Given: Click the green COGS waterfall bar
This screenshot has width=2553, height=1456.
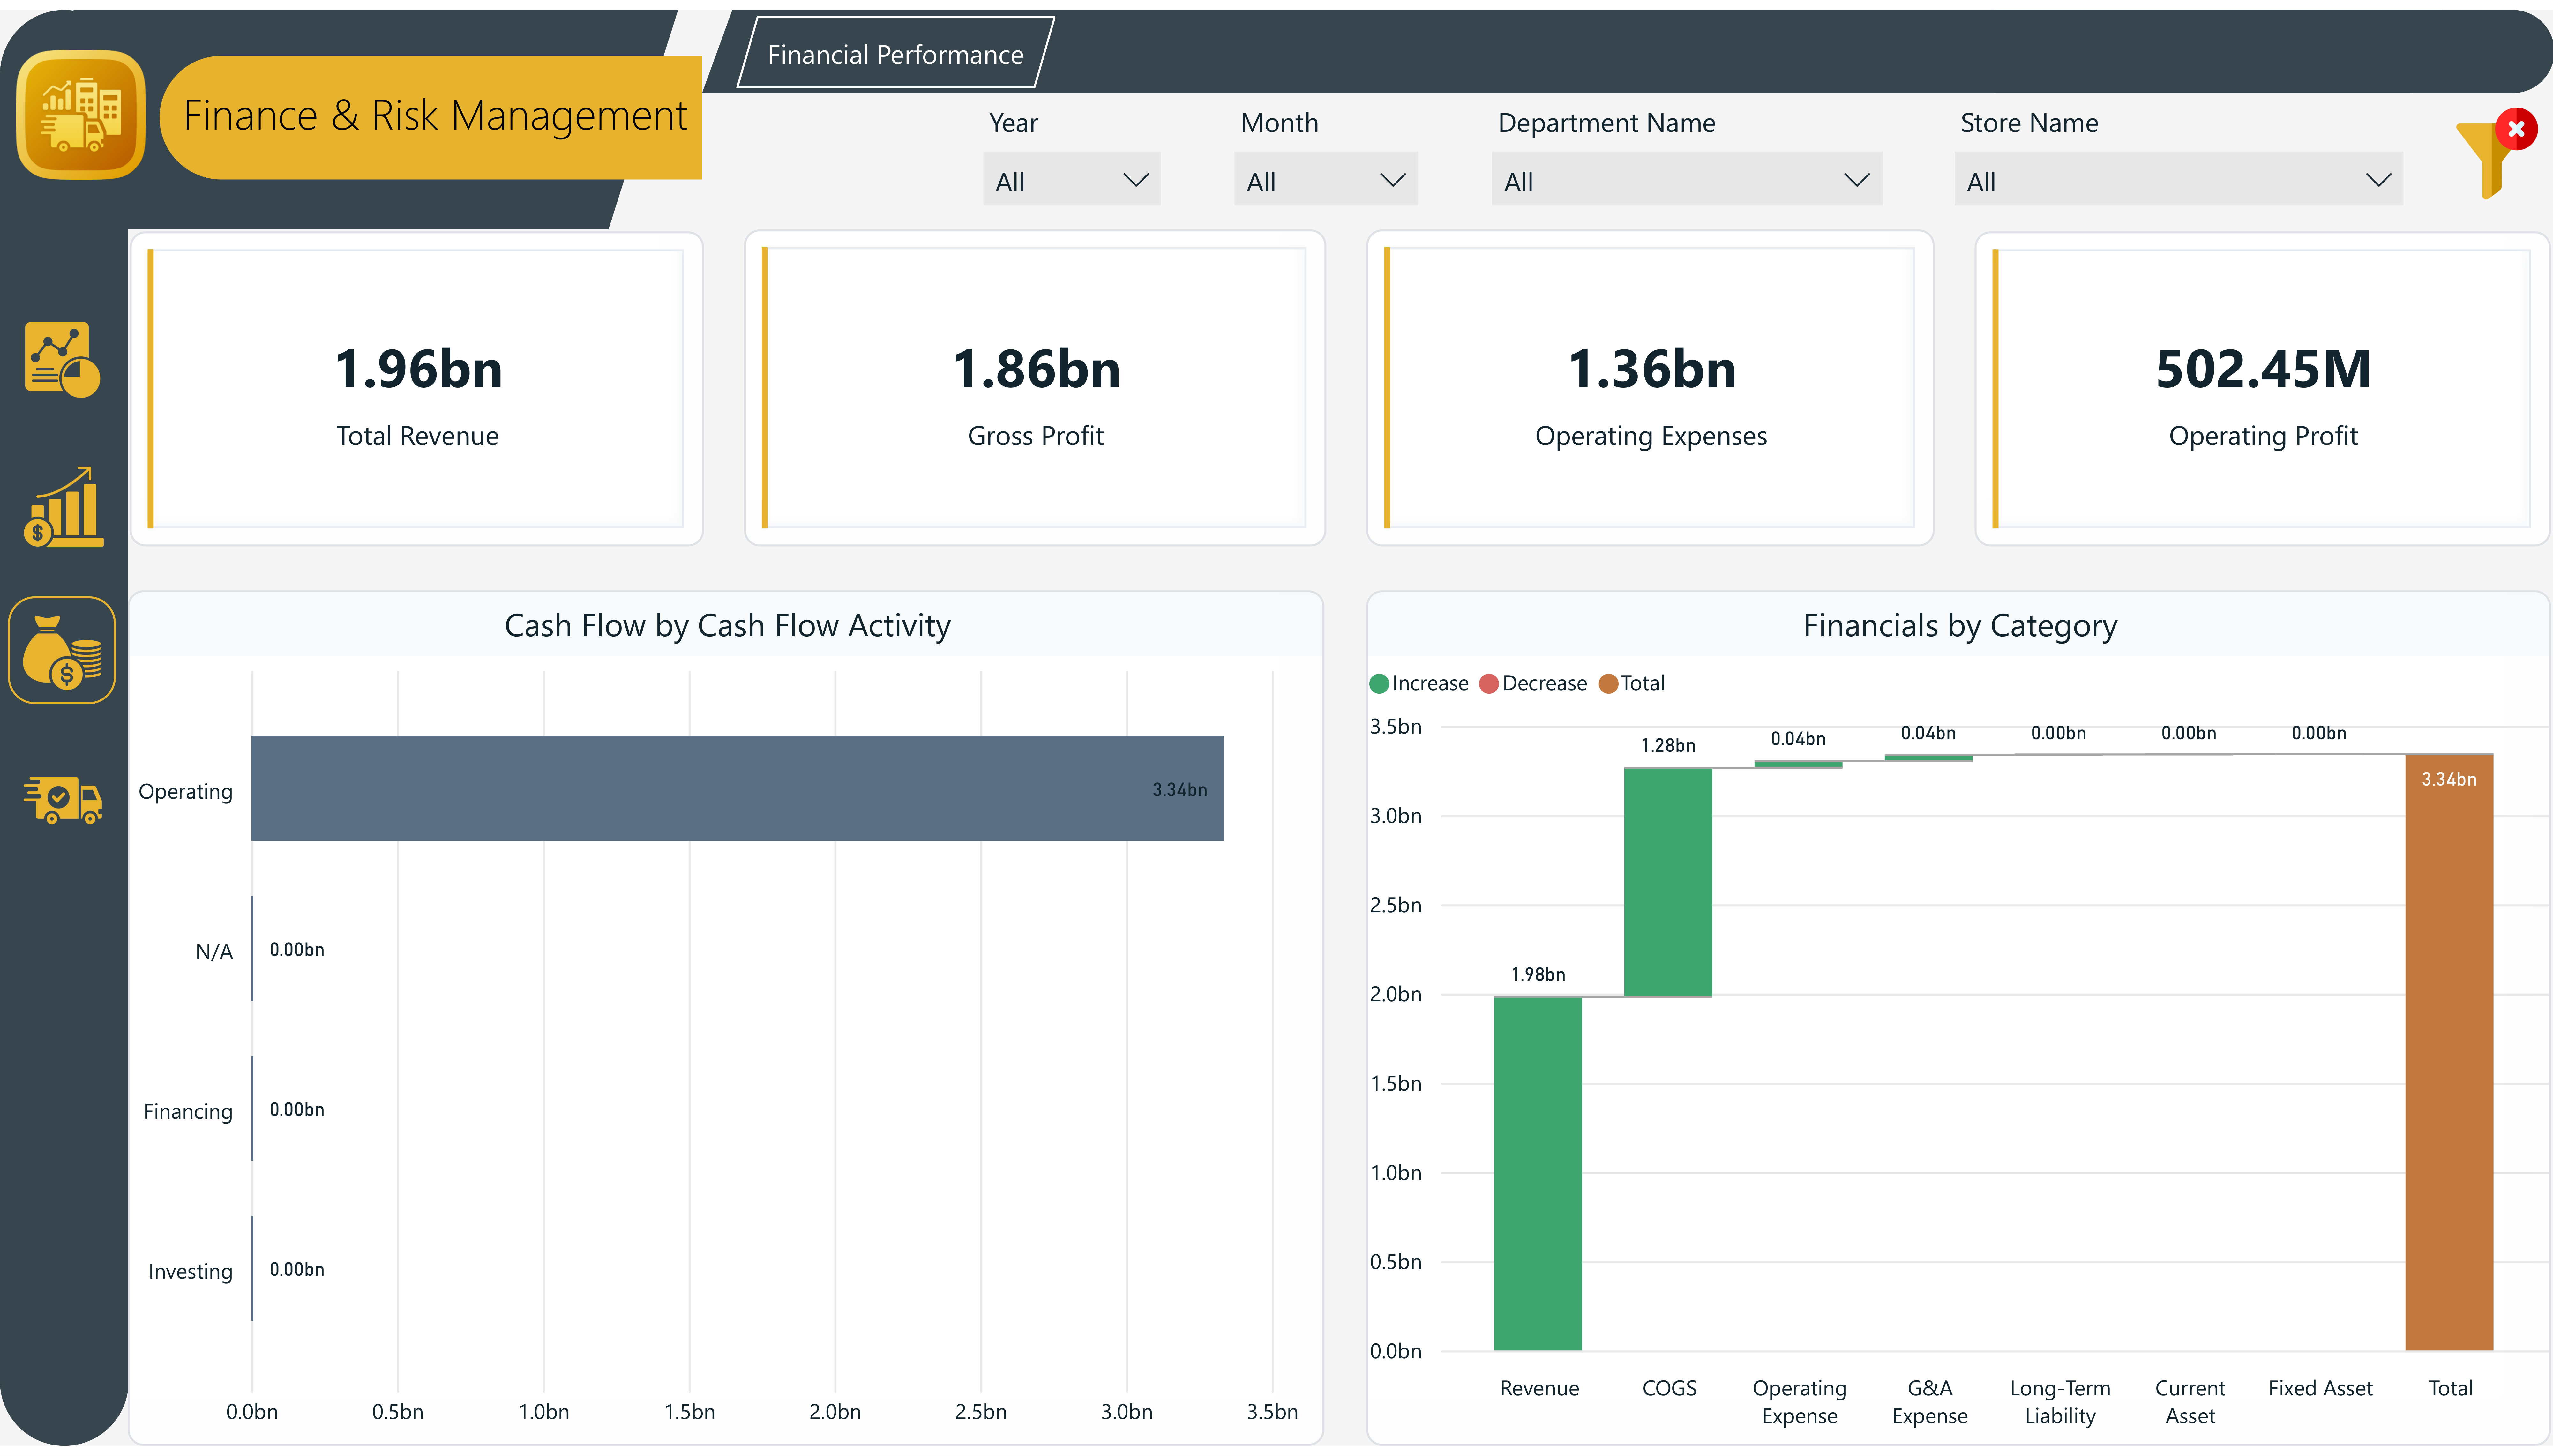Looking at the screenshot, I should [x=1668, y=882].
